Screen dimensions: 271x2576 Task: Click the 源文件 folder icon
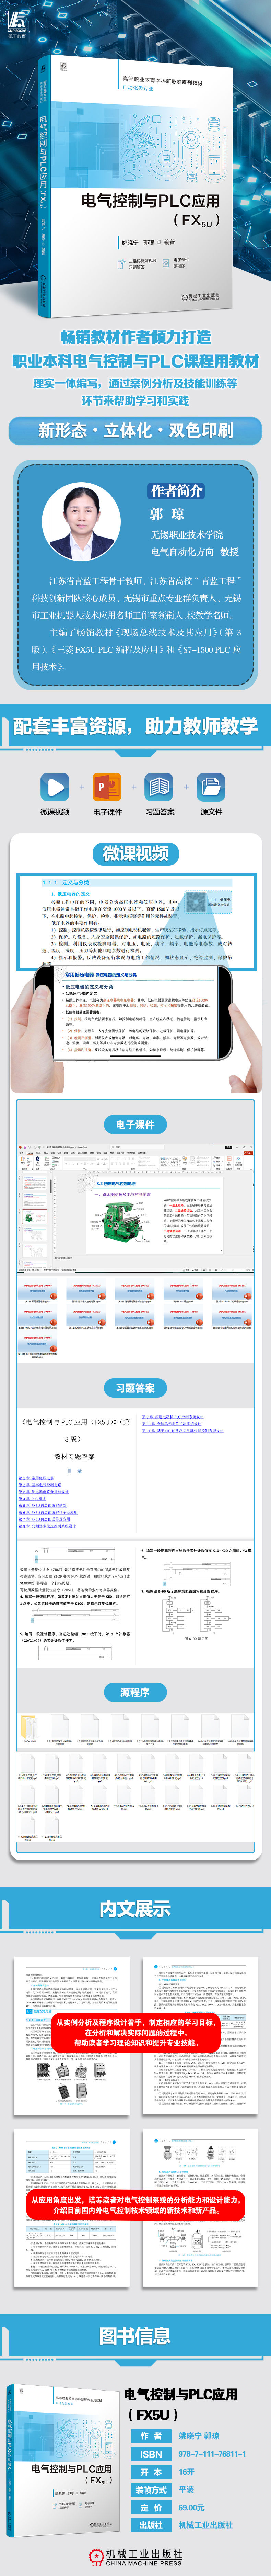click(211, 787)
